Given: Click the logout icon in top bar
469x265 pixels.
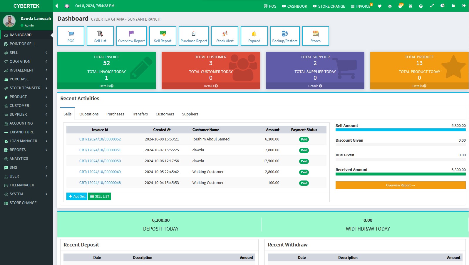Looking at the screenshot, I should (x=463, y=6).
